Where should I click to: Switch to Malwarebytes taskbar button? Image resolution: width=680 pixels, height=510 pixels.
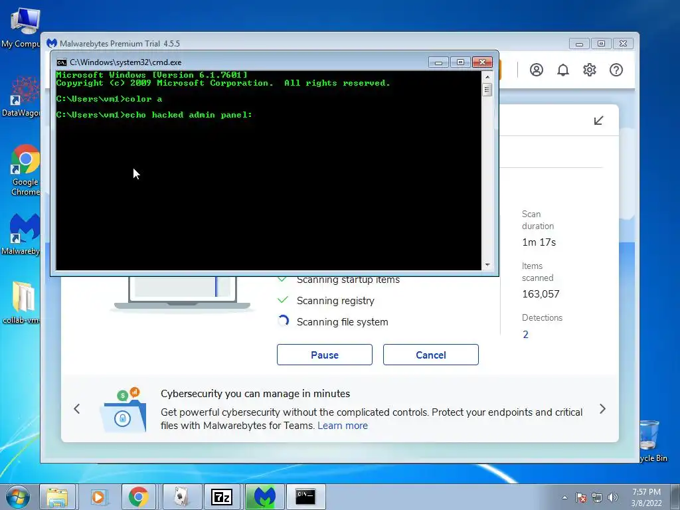click(x=265, y=497)
